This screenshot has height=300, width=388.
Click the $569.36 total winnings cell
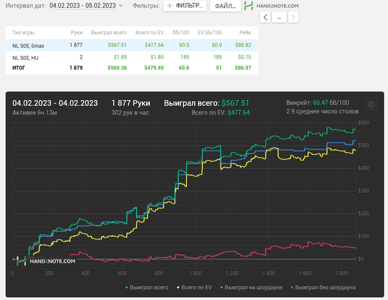pyautogui.click(x=118, y=68)
